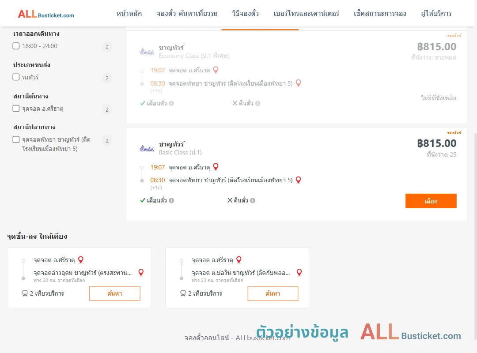Open origin map pin in the ต.บ่อวิน nearby card
Image resolution: width=477 pixels, height=353 pixels.
pyautogui.click(x=239, y=259)
